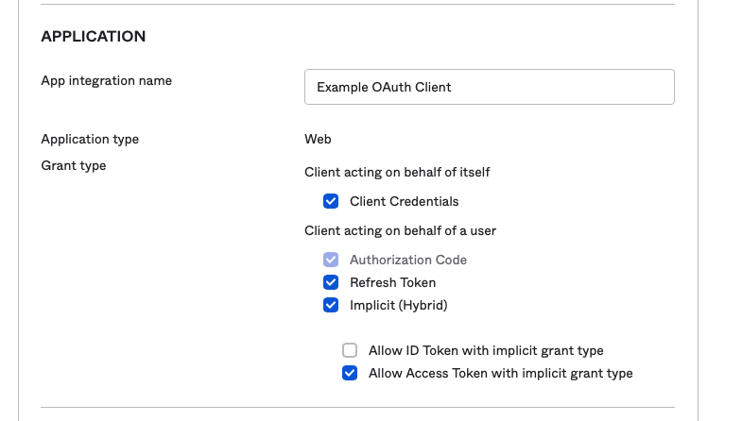The height and width of the screenshot is (421, 742).
Task: Click the 'Application type' label
Action: click(90, 140)
